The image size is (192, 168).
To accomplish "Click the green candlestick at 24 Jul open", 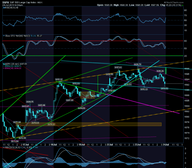I will (x=166, y=71).
